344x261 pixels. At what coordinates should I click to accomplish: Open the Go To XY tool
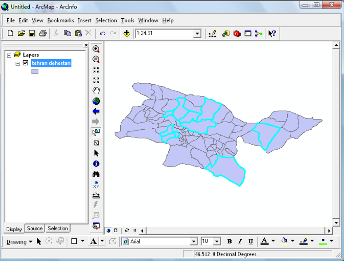96,185
